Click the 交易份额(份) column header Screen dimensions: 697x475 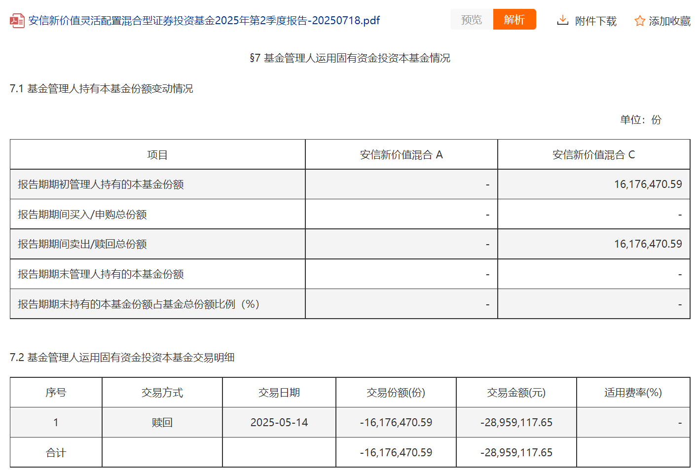coord(396,393)
